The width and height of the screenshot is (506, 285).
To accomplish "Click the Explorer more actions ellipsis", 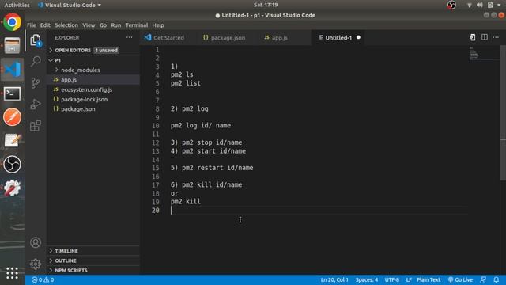I will [x=130, y=37].
